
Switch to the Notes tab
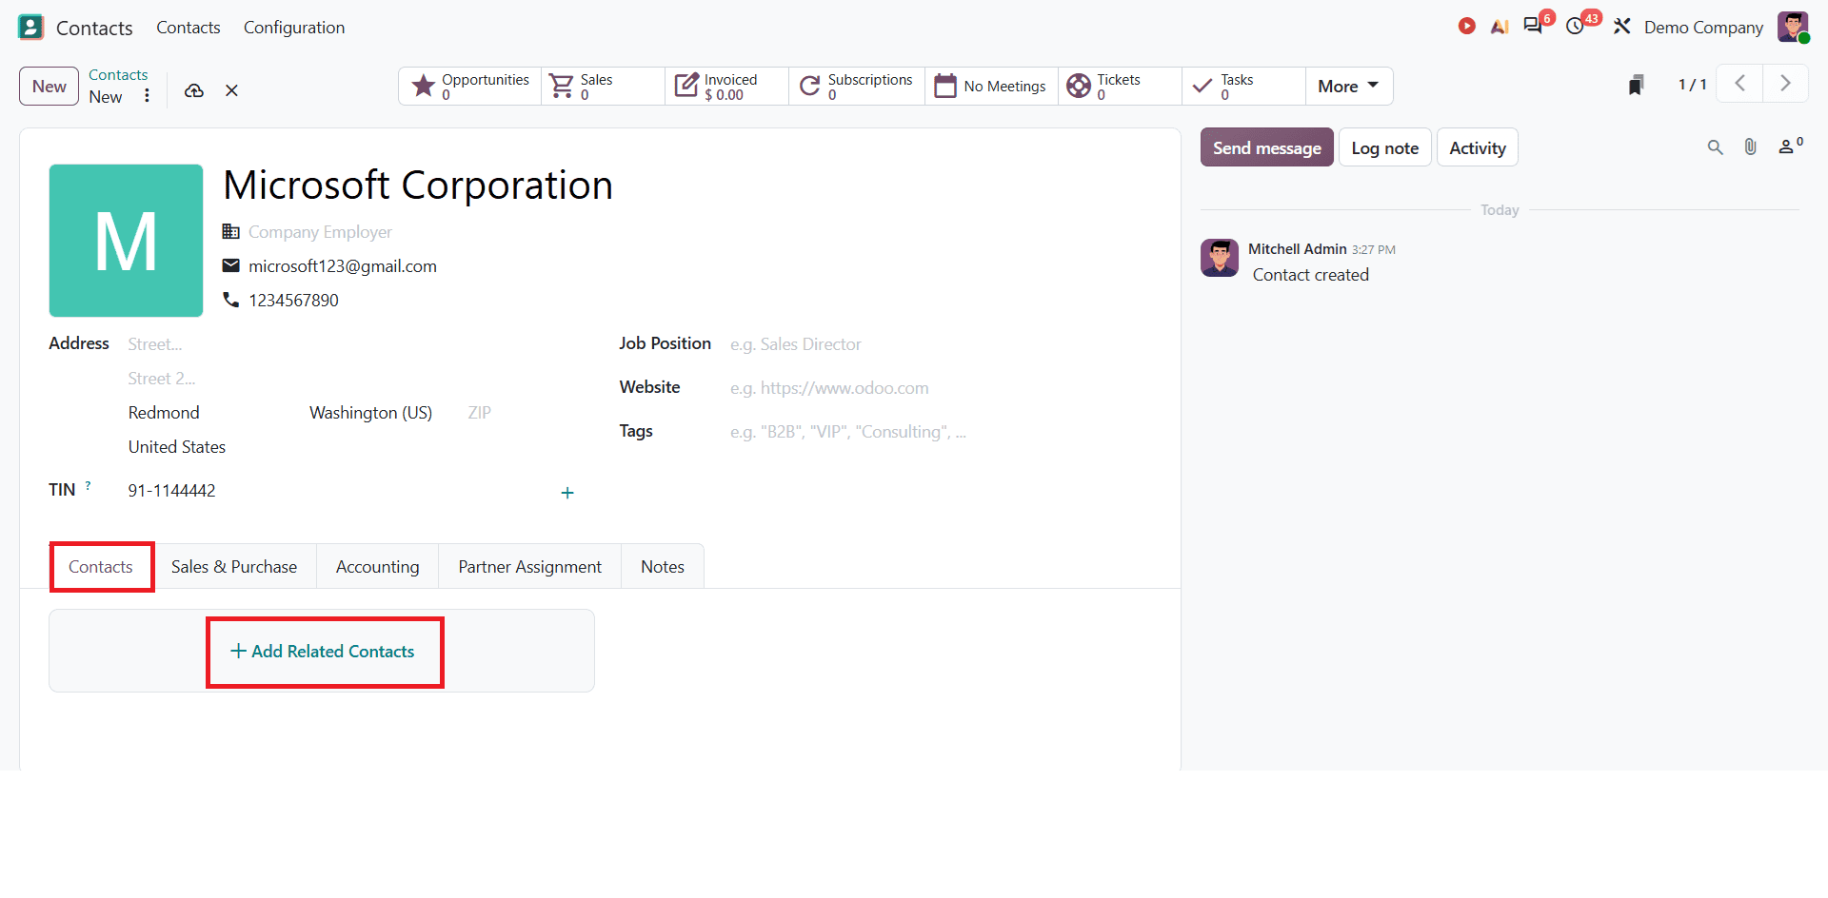click(663, 567)
